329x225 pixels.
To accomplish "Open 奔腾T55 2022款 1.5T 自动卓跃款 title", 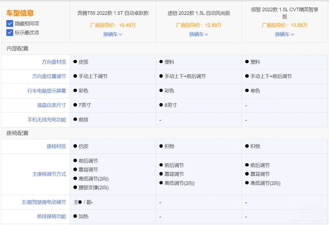I will coord(113,13).
